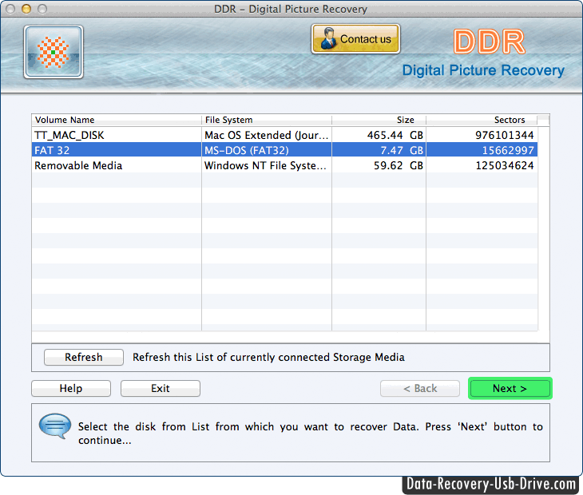Click the Windows NT File System cell

[267, 165]
